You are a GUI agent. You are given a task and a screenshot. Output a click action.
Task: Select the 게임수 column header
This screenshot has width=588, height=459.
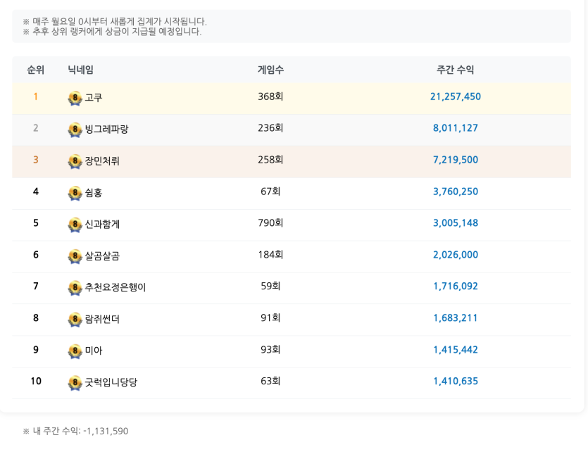click(x=270, y=70)
